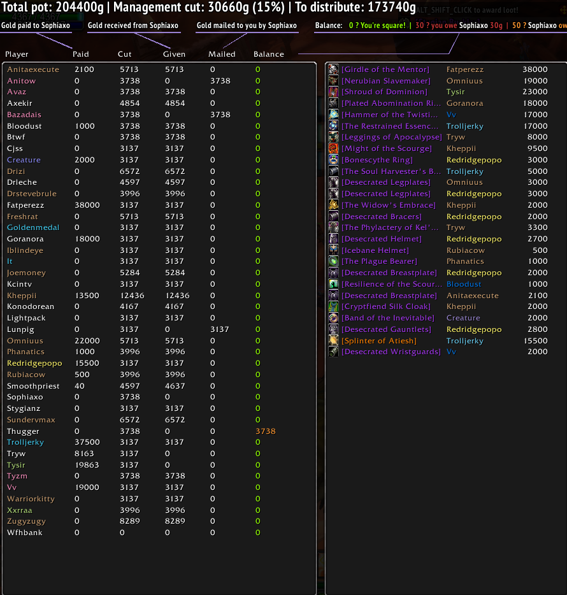Click the Splinter of Atiesh item icon
Viewport: 567px width, 595px height.
[333, 340]
